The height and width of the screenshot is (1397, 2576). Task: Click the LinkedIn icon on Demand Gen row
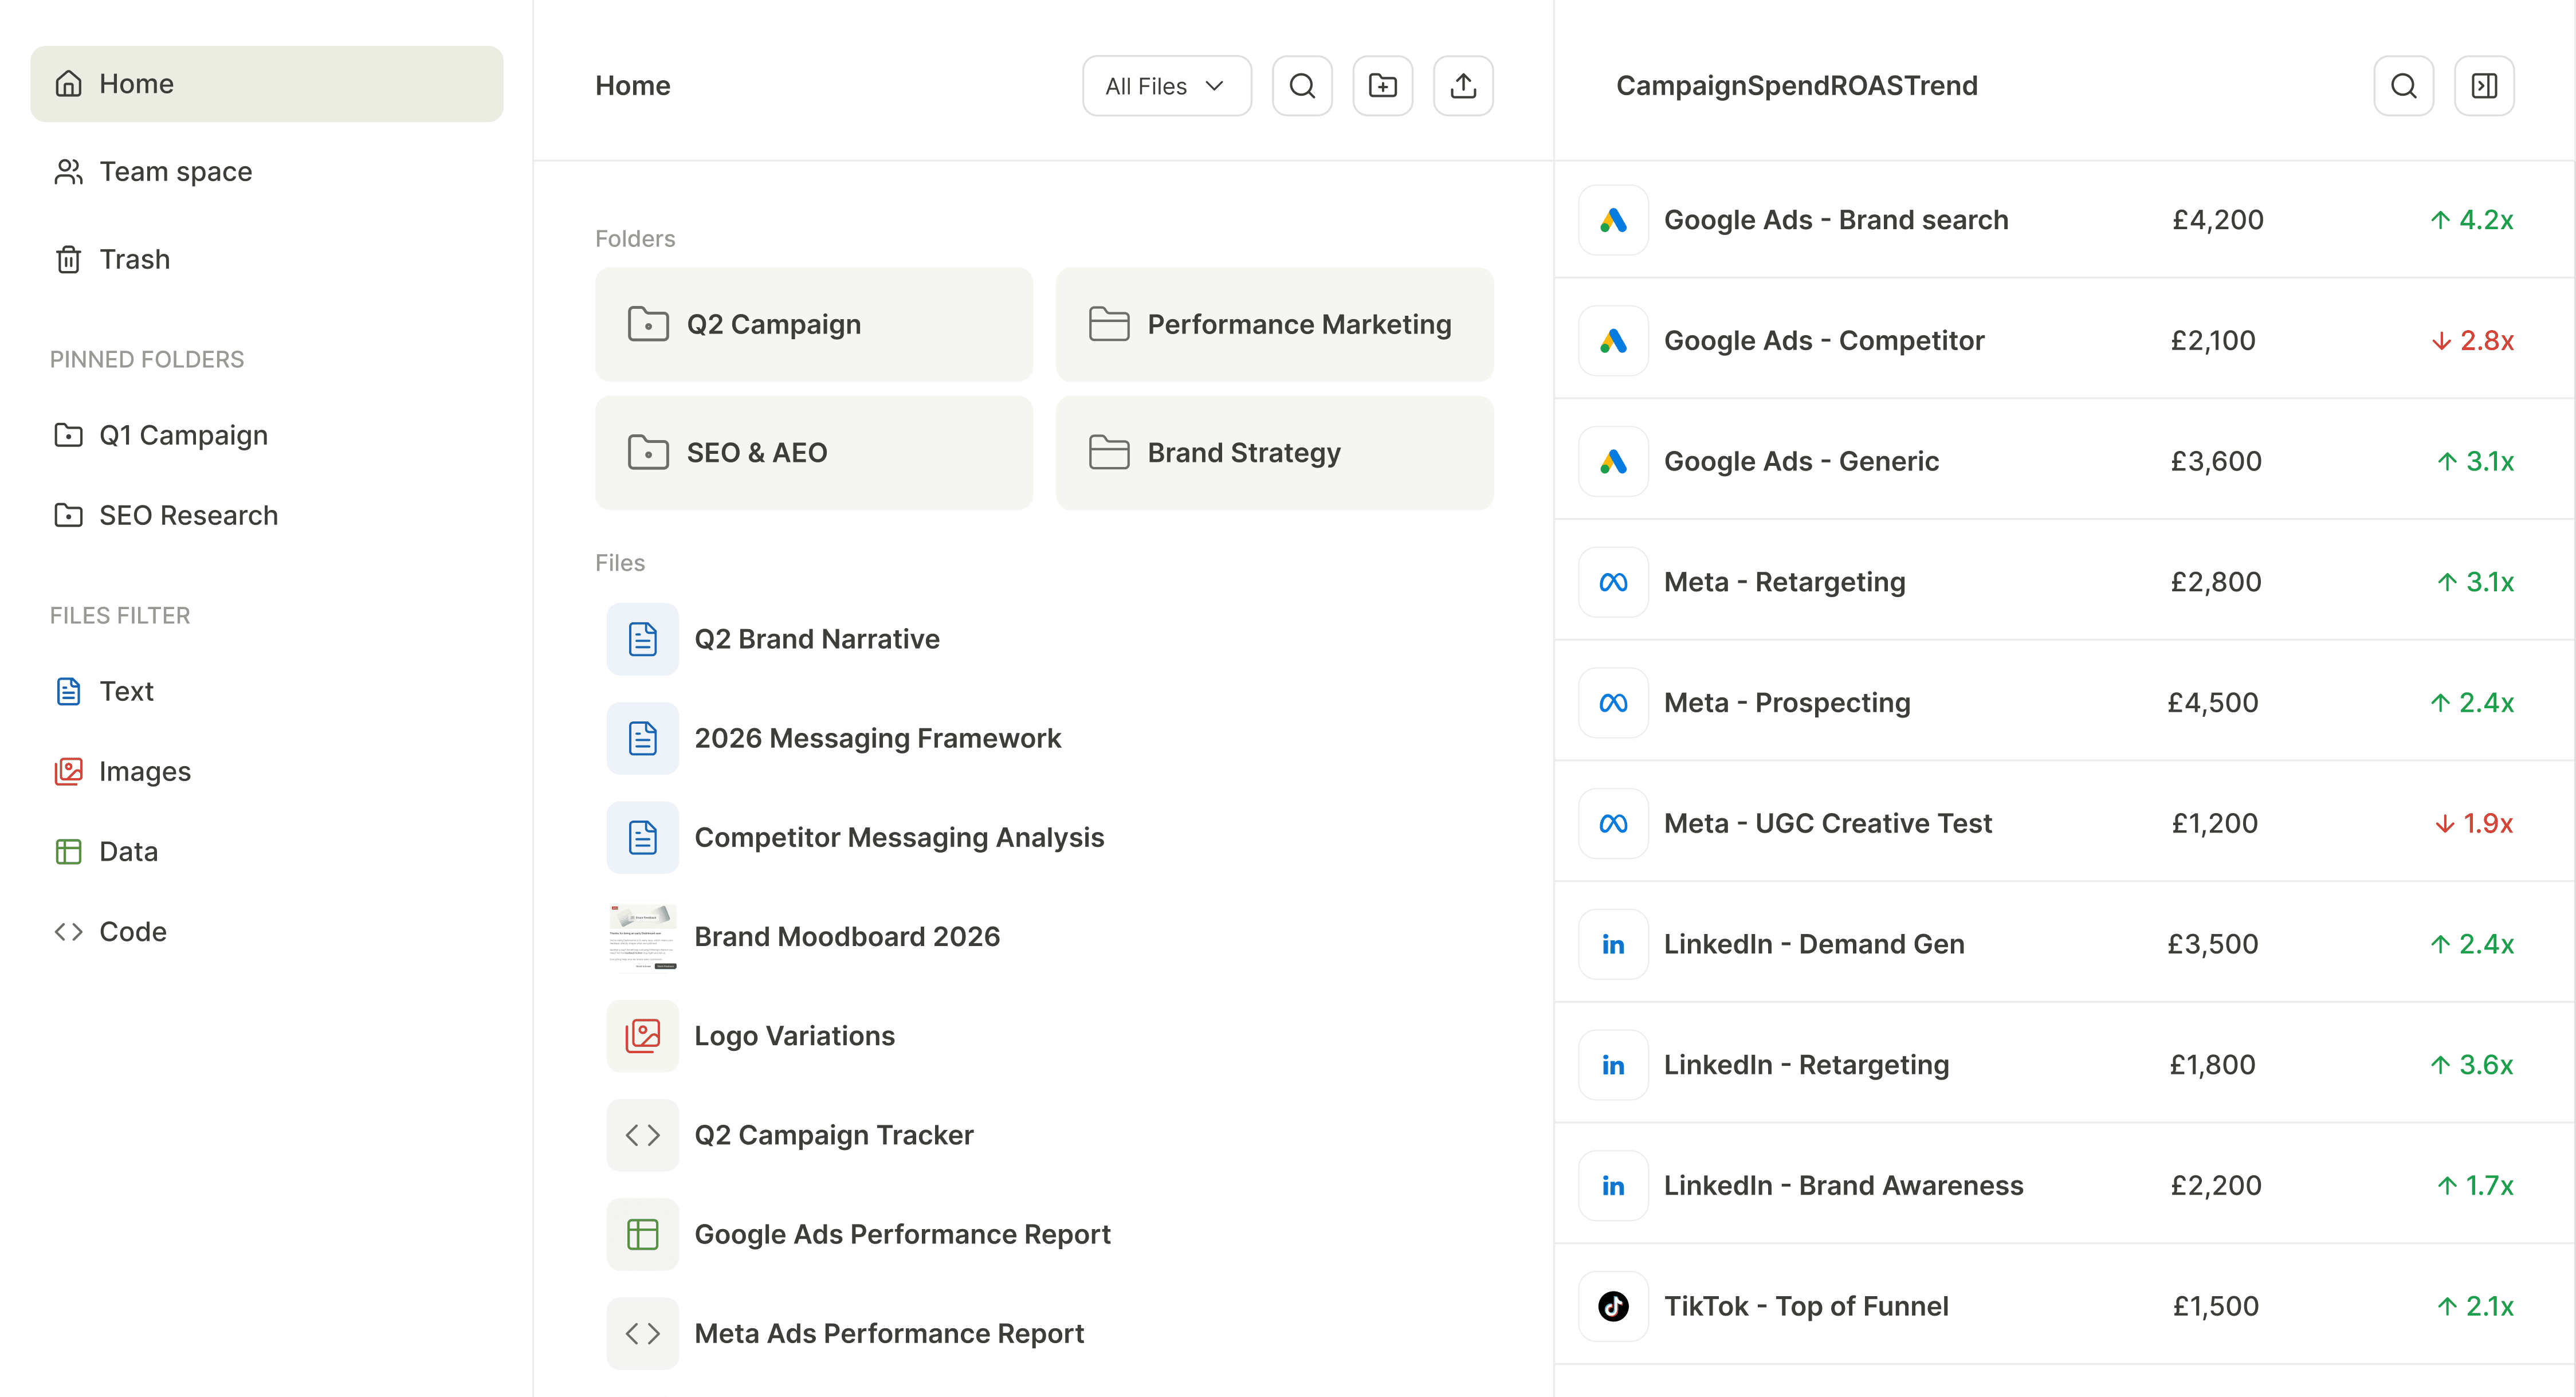point(1613,943)
